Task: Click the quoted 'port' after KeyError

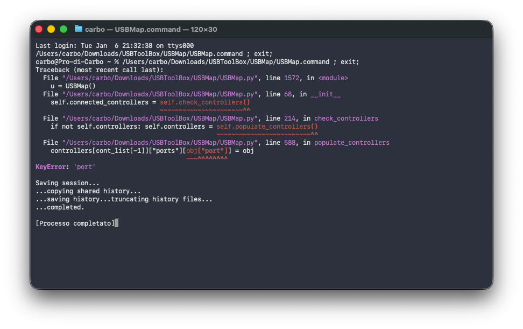Action: point(84,167)
